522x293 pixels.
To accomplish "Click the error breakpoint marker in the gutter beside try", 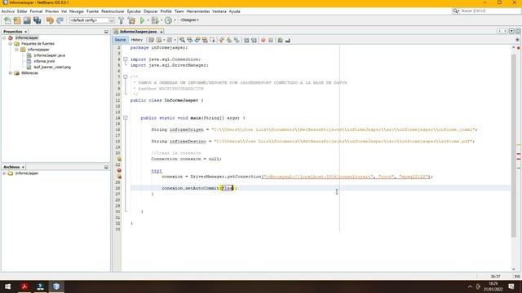I will [x=119, y=171].
